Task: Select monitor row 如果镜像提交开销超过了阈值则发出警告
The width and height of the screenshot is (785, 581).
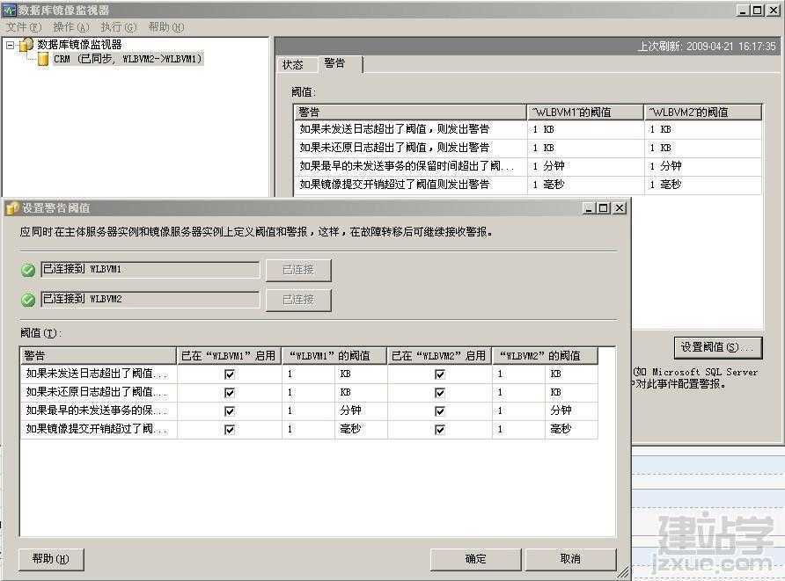Action: pos(528,185)
